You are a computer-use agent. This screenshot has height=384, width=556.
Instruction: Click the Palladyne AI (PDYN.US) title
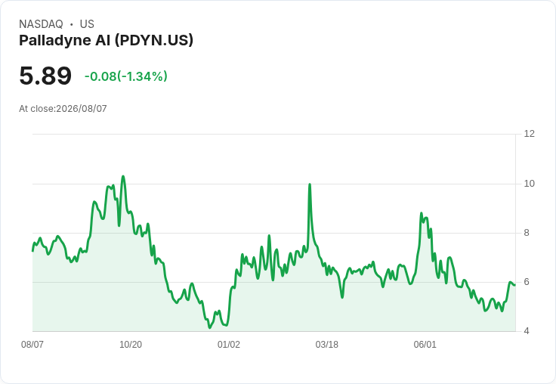(x=106, y=40)
